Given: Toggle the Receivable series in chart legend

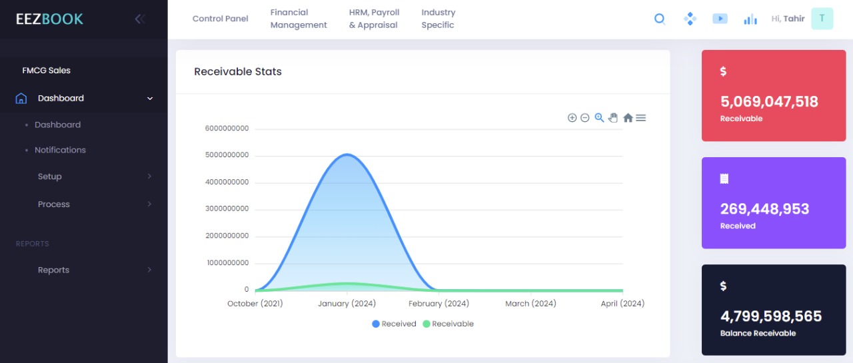Looking at the screenshot, I should (x=448, y=324).
